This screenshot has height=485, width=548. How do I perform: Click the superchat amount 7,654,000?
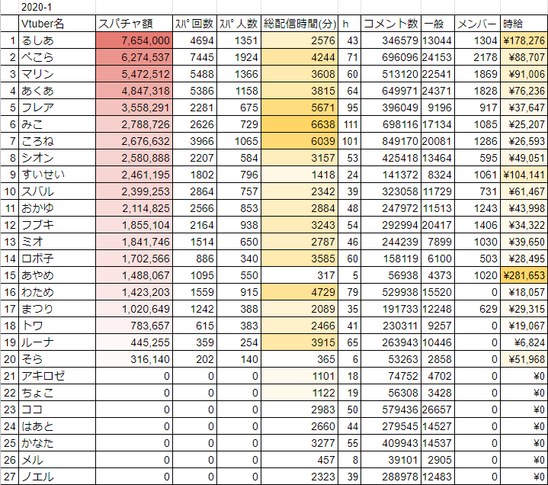(134, 40)
